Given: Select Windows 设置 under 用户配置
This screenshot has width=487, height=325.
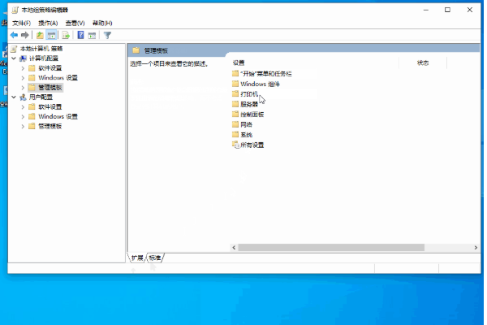Looking at the screenshot, I should point(58,117).
